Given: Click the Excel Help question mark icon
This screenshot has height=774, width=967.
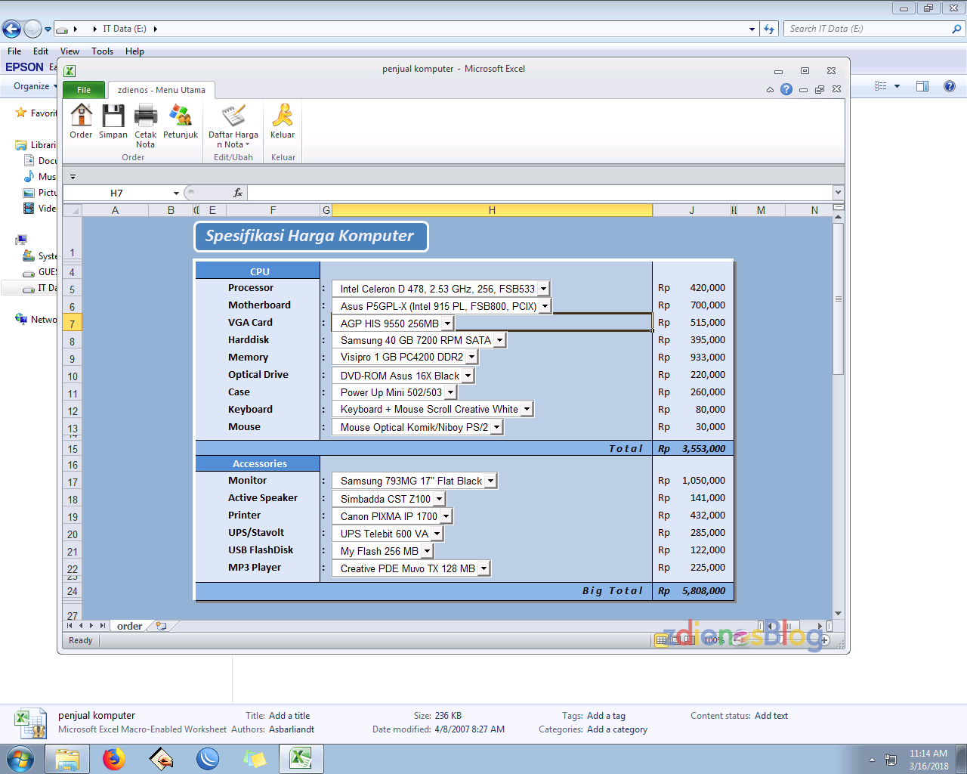Looking at the screenshot, I should [x=786, y=88].
